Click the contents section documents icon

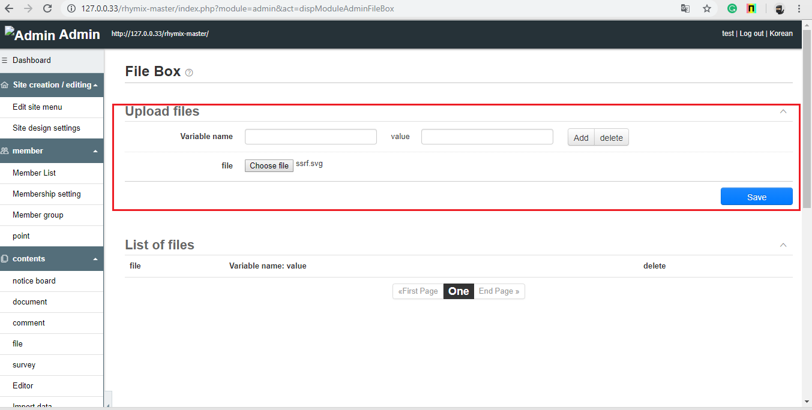(5, 259)
